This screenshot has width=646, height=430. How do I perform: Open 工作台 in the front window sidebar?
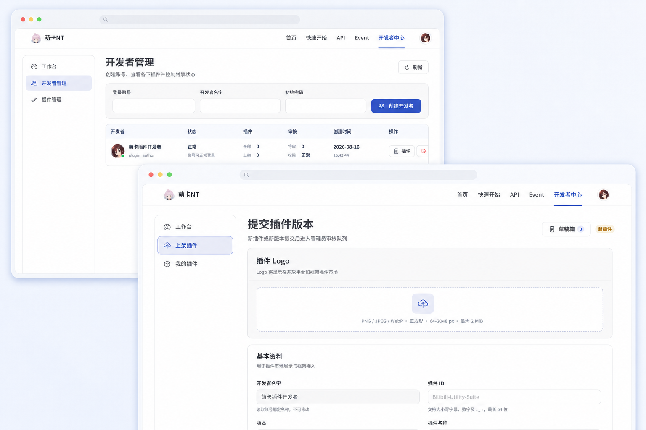click(x=195, y=227)
